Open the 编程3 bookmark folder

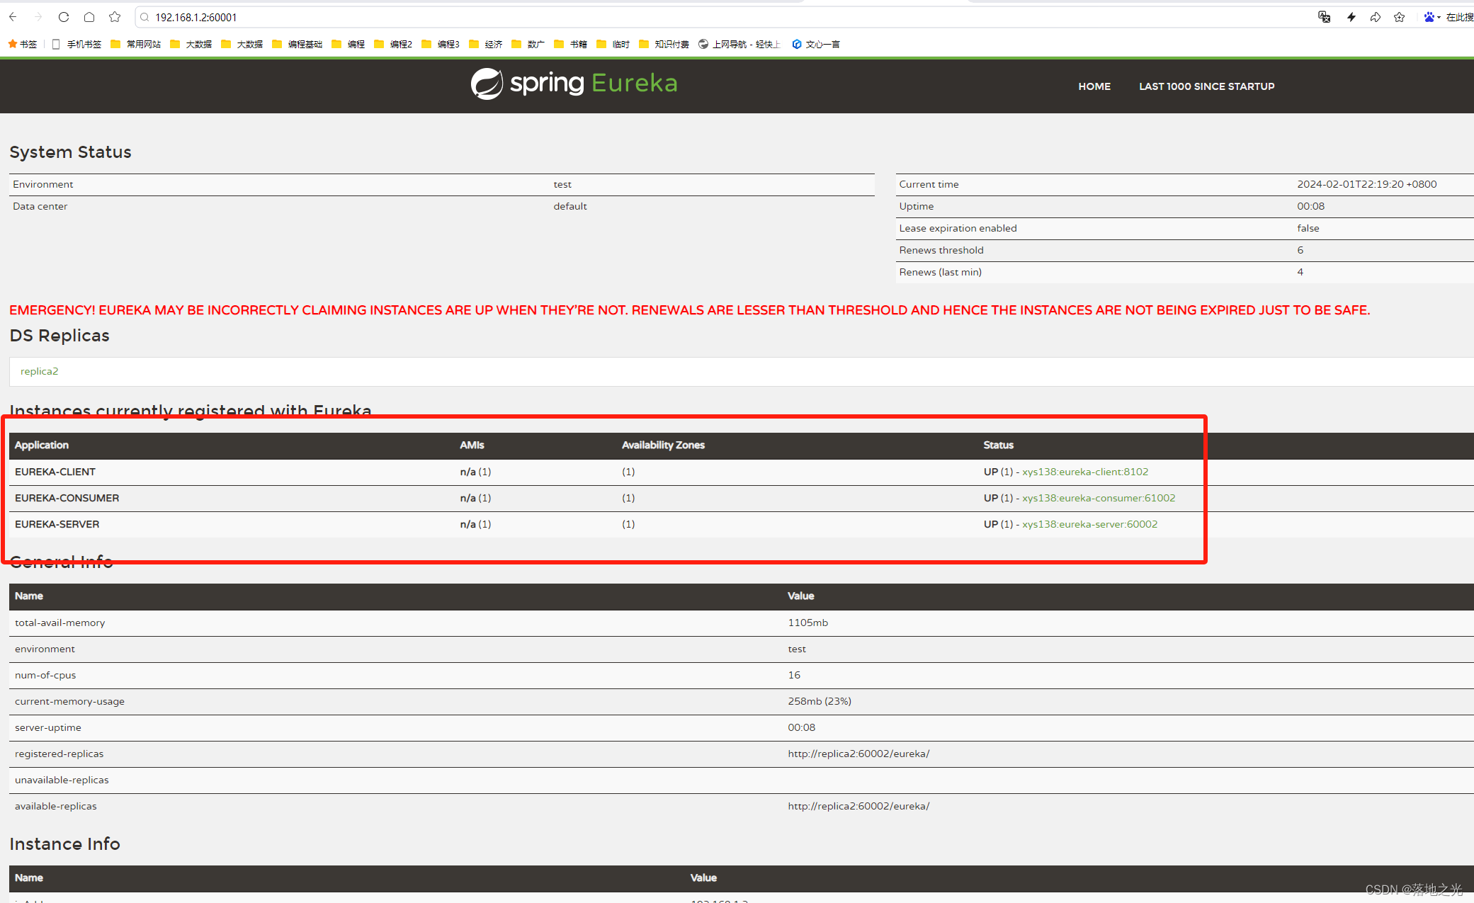[x=441, y=44]
